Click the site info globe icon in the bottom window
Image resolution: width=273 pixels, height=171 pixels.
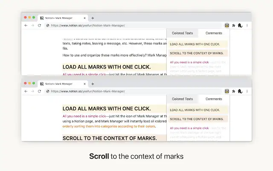[47, 91]
